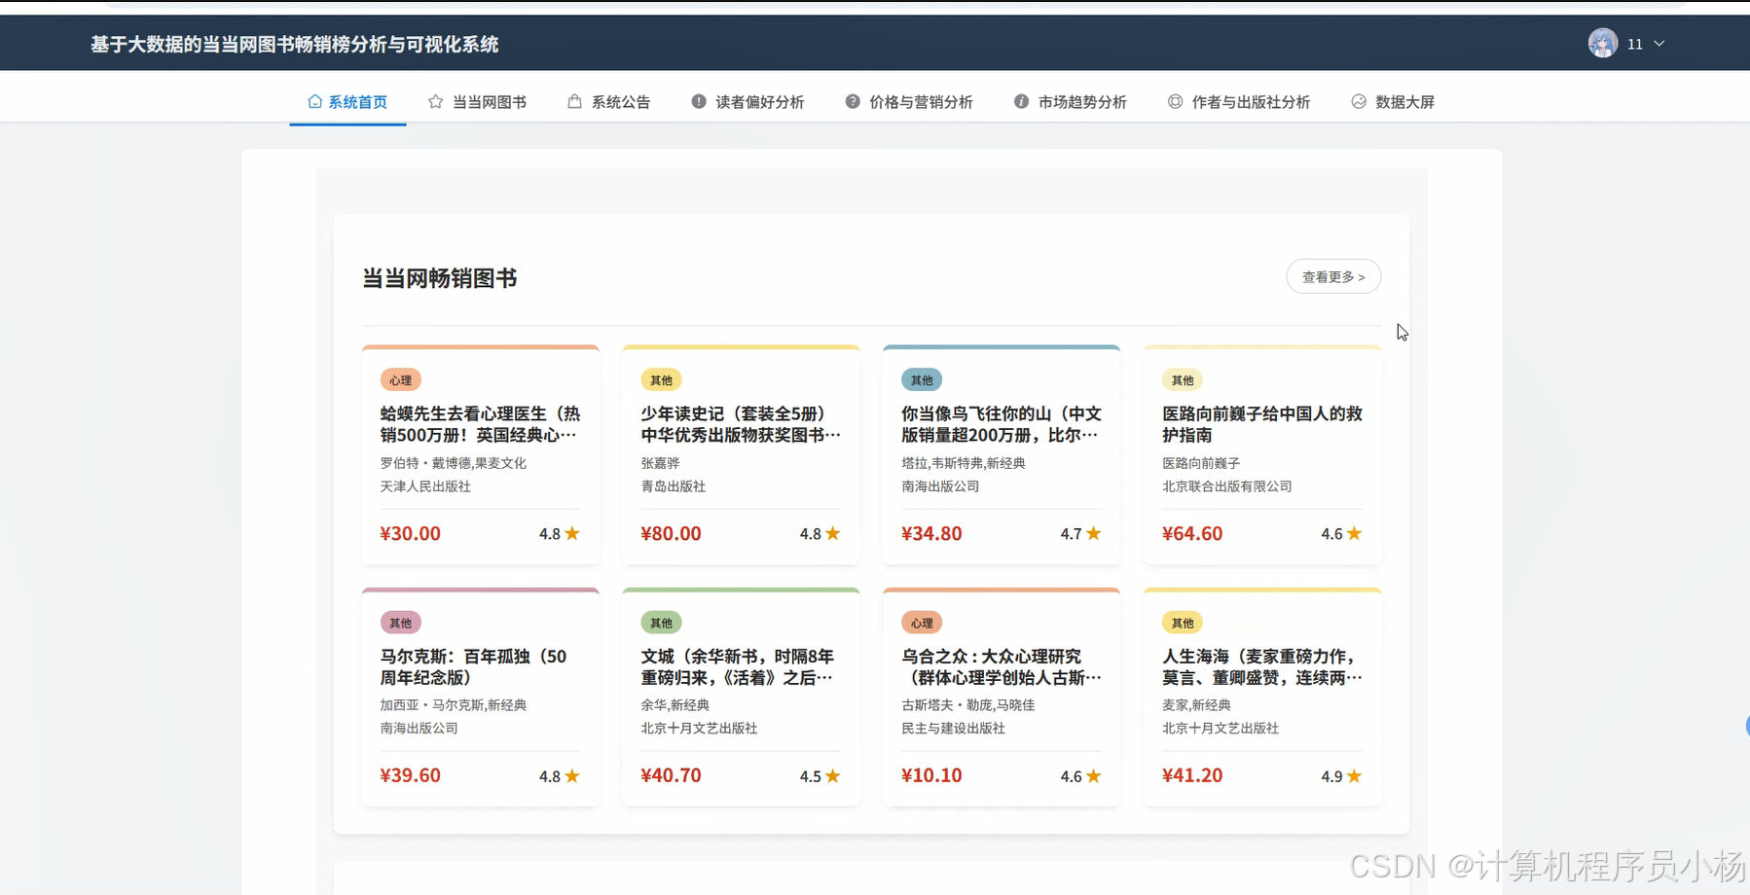
Task: Click the publisher 北京联合出版有限公司
Action: pyautogui.click(x=1227, y=486)
